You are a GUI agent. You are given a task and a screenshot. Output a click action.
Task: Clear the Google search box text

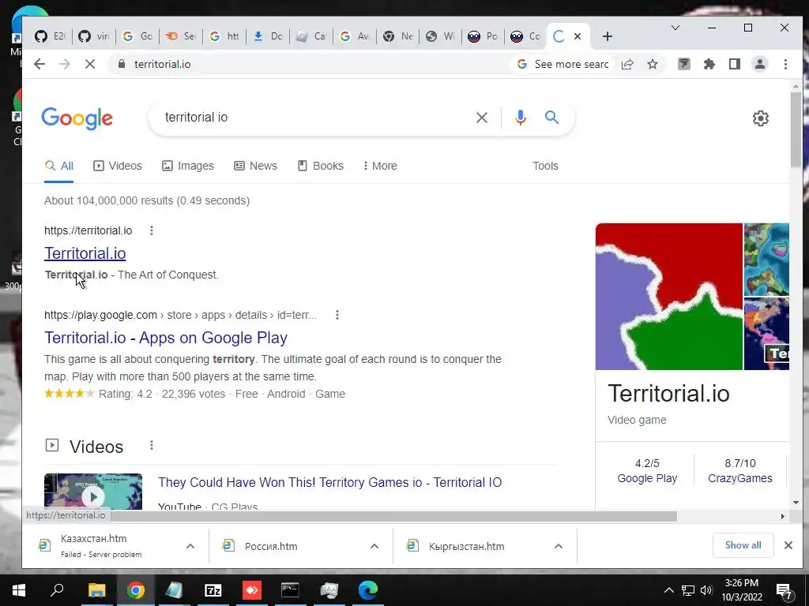tap(482, 118)
